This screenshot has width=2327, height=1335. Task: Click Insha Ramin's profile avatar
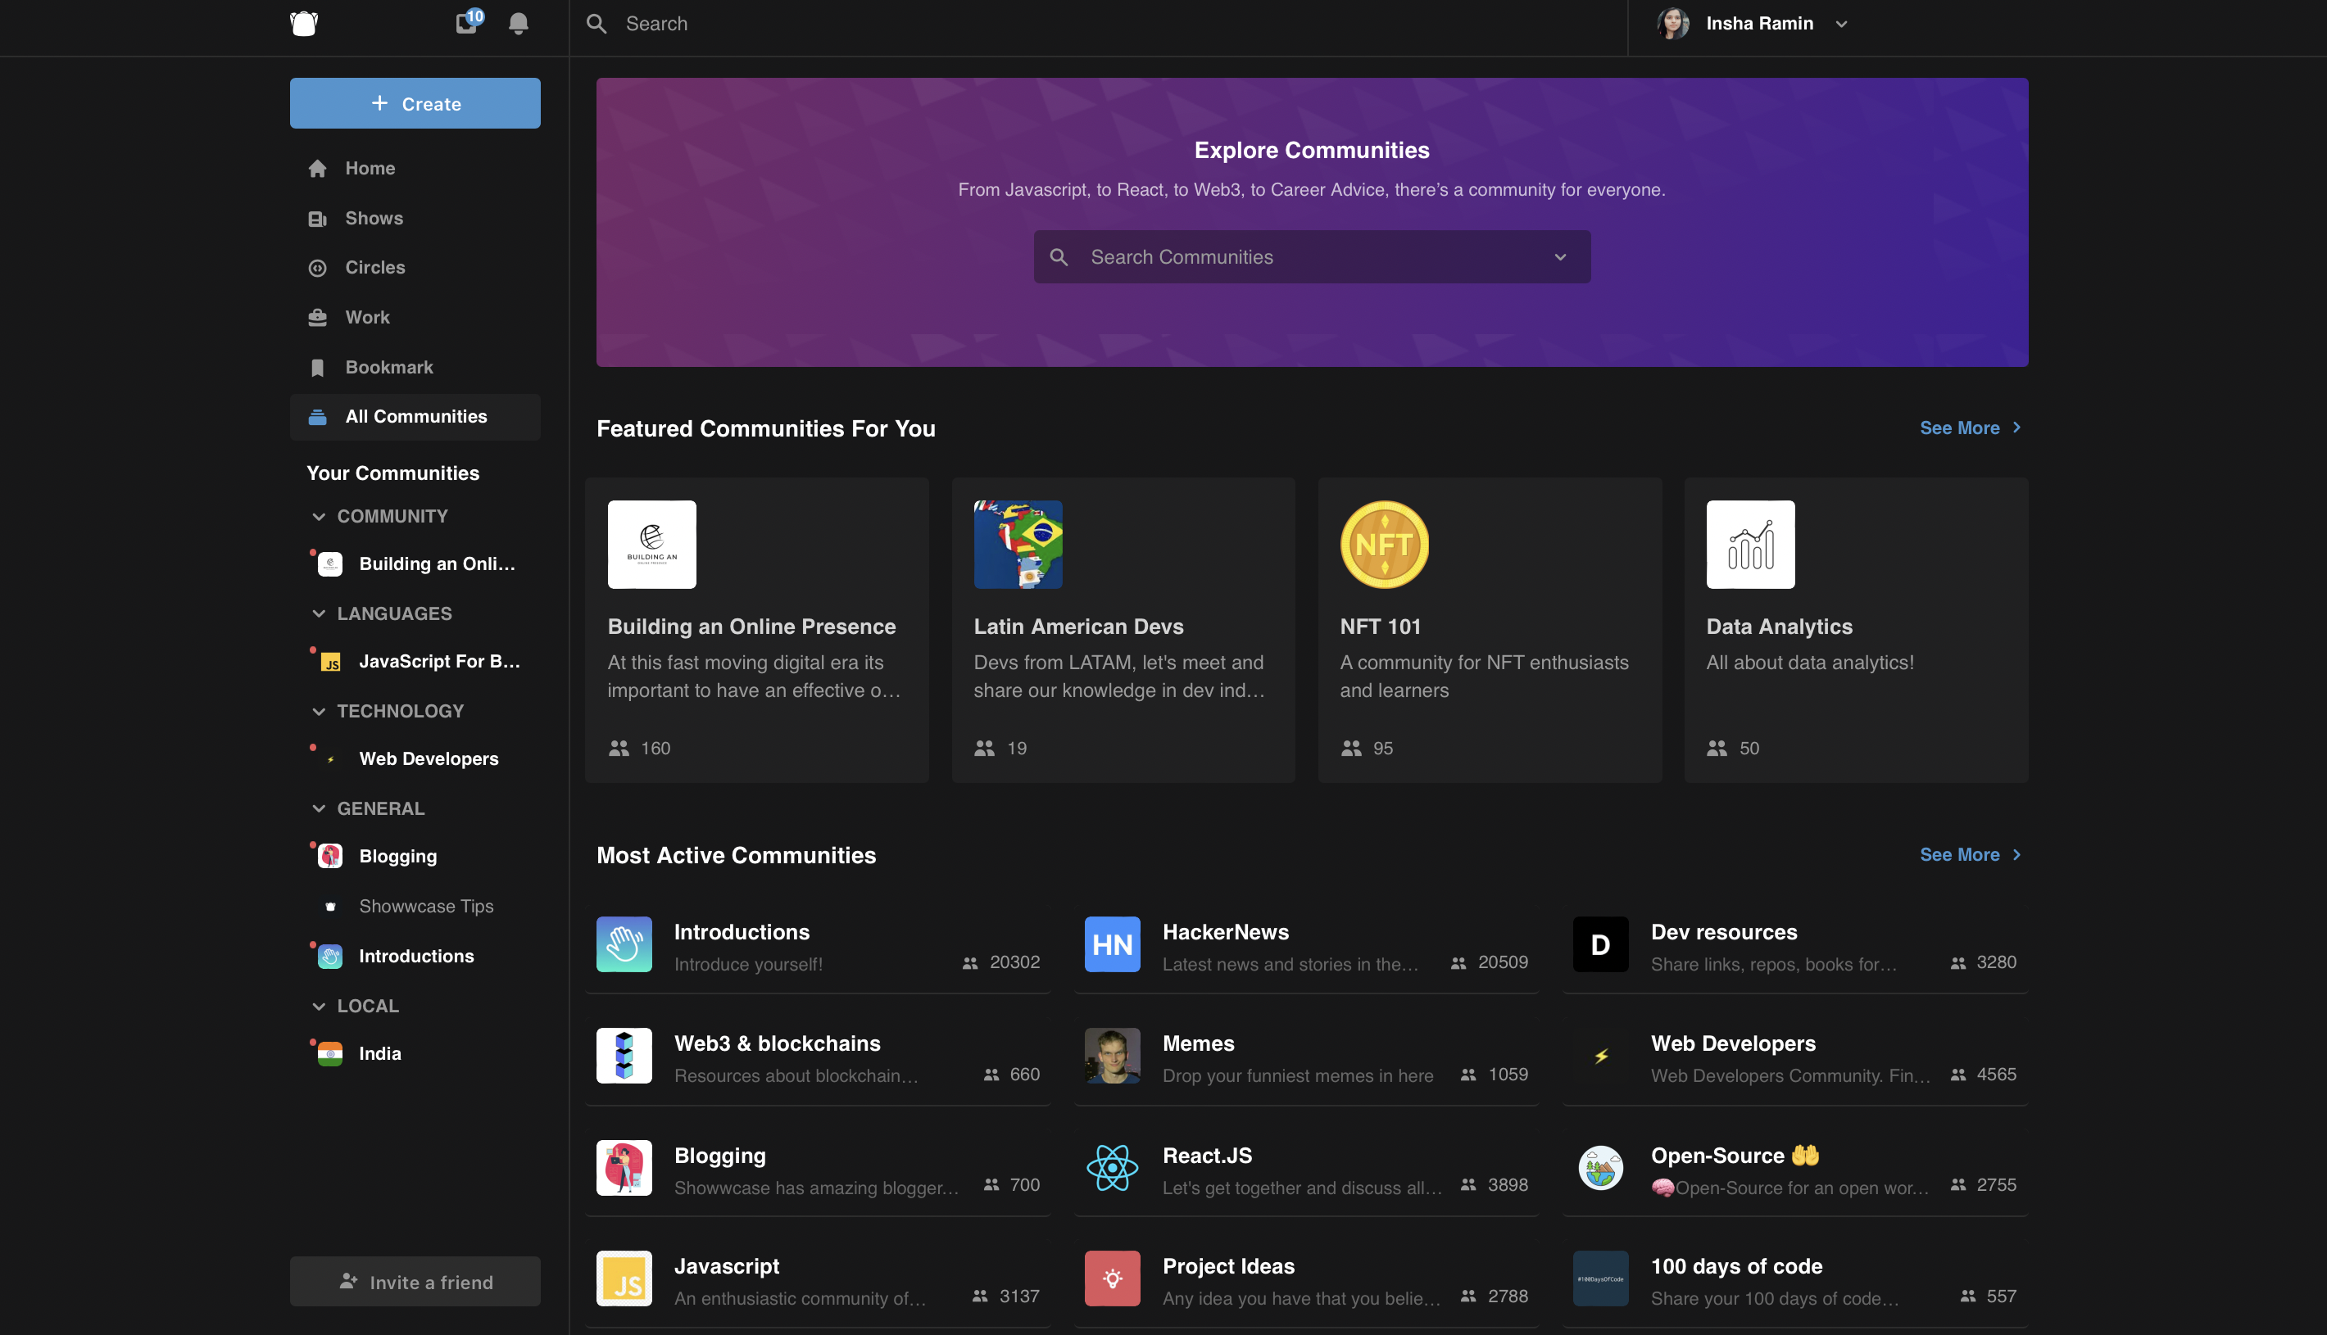(1673, 23)
